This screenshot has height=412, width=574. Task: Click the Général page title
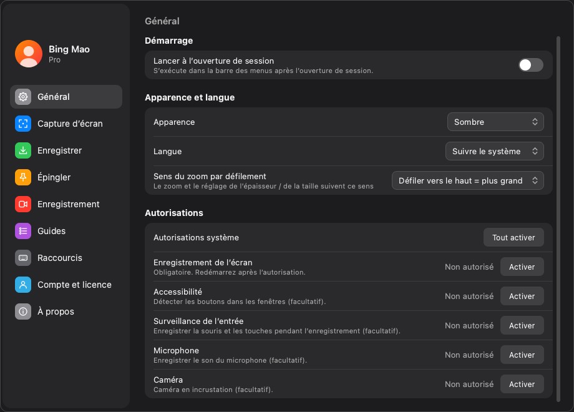[162, 21]
